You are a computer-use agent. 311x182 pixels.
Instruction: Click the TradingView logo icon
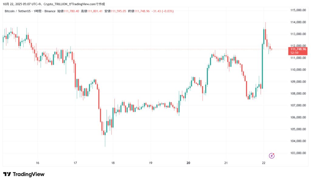tap(7, 174)
